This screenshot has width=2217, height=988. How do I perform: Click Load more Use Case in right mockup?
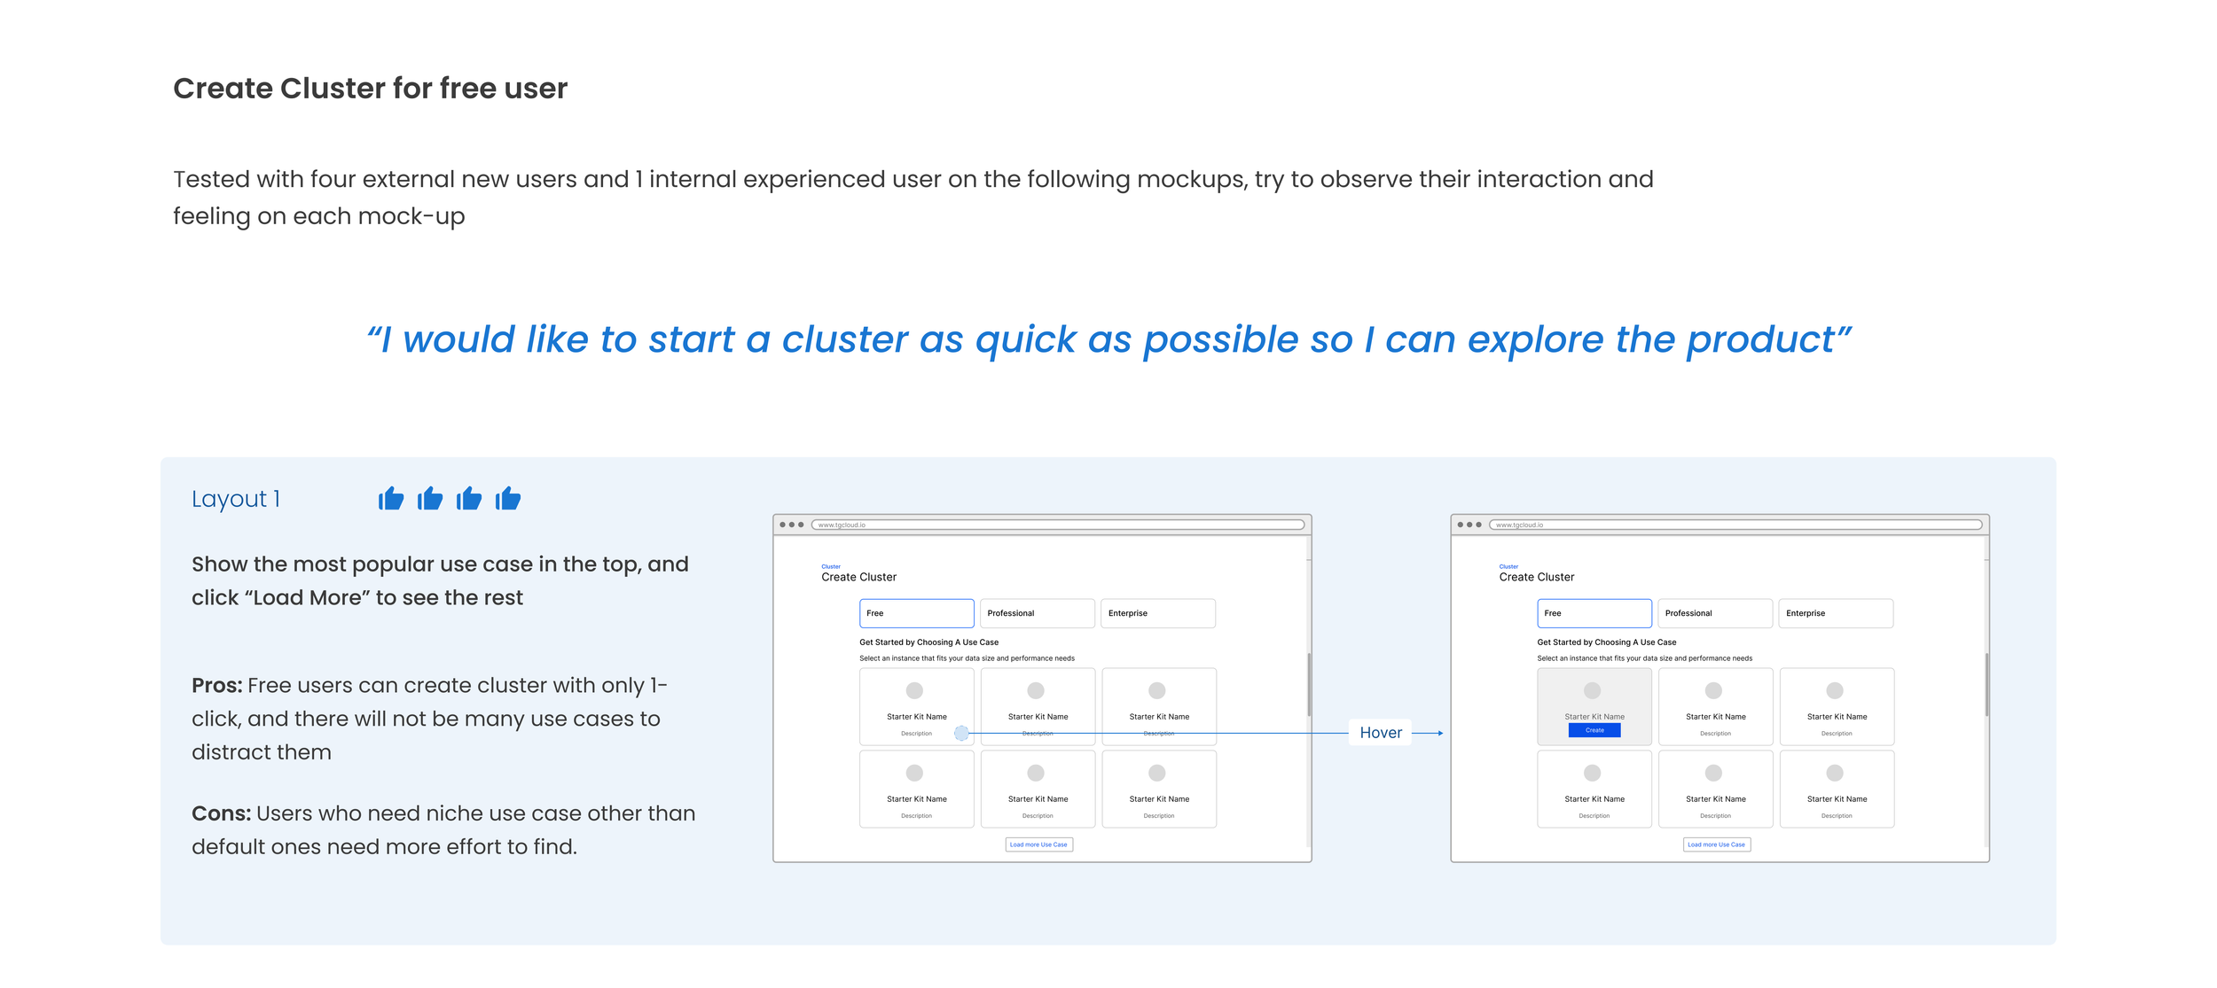1716,844
